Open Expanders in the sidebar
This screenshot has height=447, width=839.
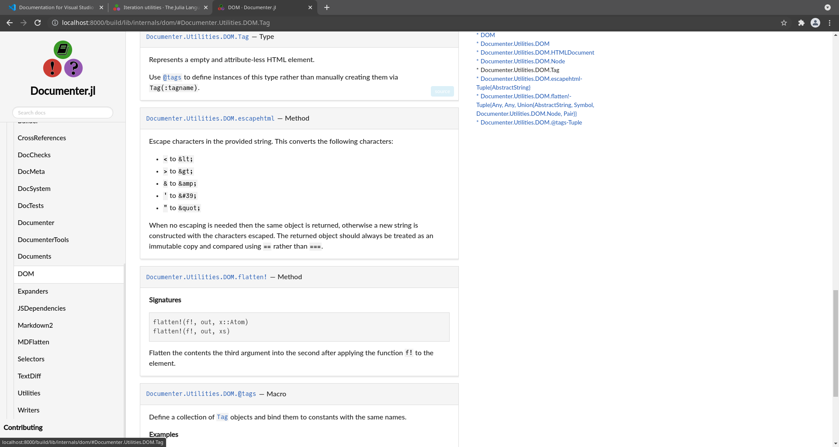point(33,291)
